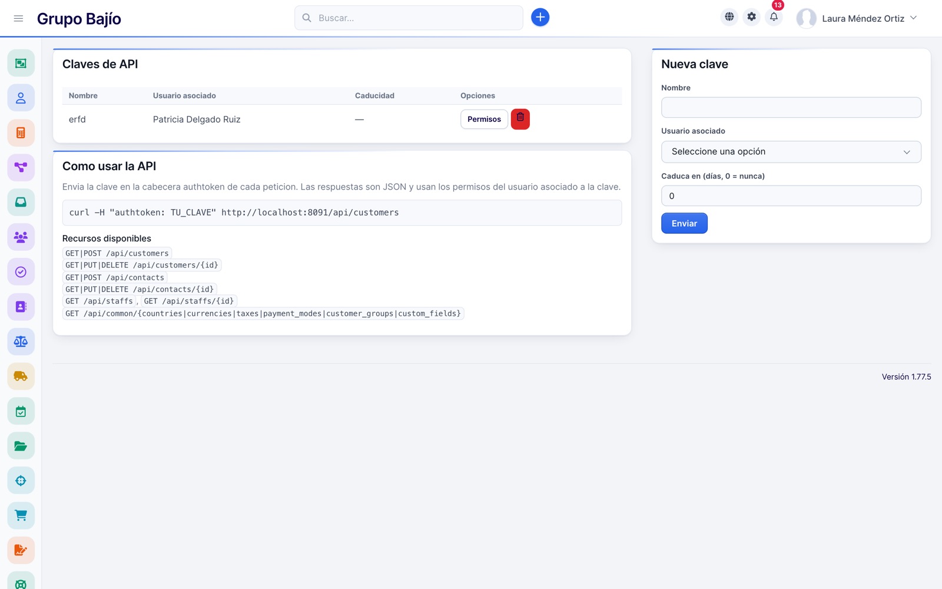
Task: Focus the Buscar search field
Action: [409, 18]
